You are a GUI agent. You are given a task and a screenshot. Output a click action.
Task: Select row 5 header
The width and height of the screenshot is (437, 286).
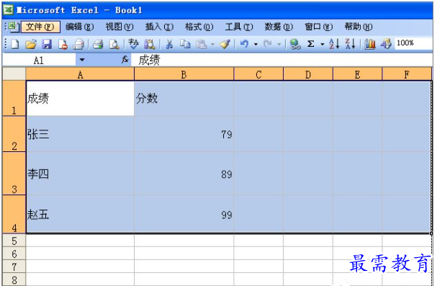click(x=14, y=241)
